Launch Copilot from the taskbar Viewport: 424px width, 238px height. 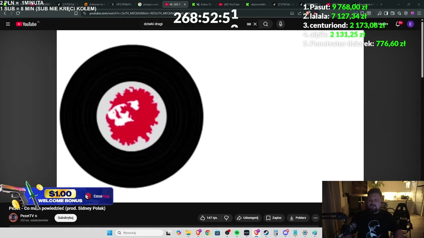coord(179,233)
